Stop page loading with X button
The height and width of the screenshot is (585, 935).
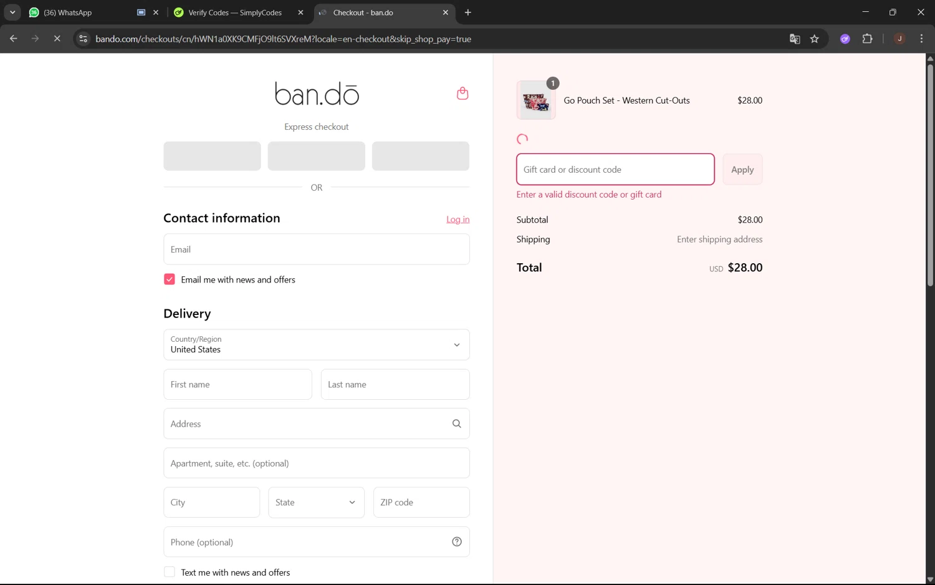click(x=57, y=39)
